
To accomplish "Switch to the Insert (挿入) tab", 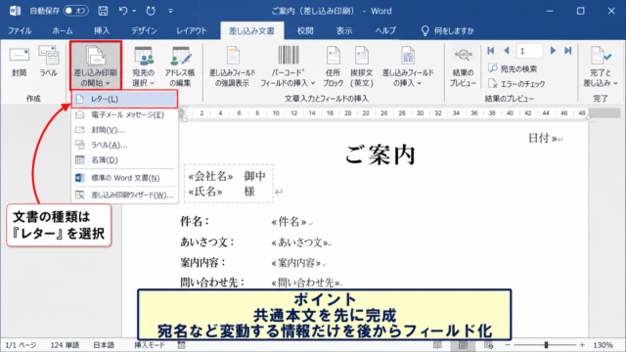I will (102, 30).
